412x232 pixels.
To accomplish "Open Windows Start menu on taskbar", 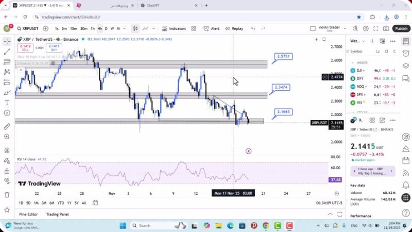I will click(123, 225).
